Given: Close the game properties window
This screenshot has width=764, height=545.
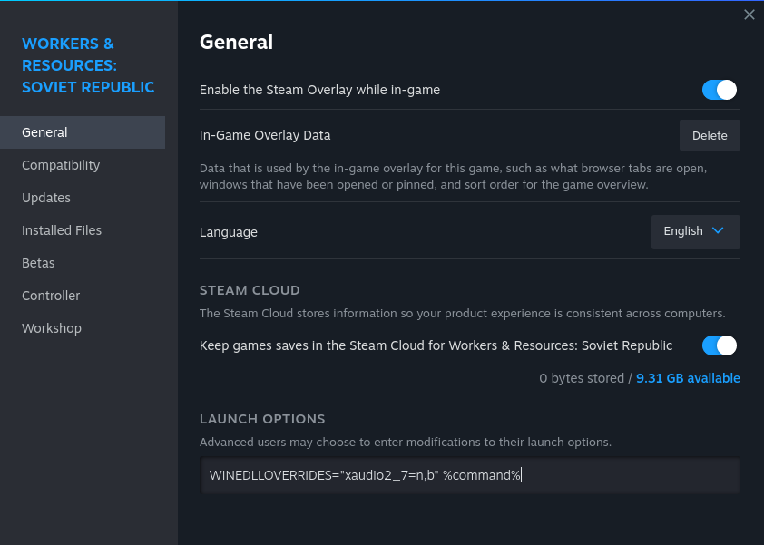Looking at the screenshot, I should (x=749, y=15).
